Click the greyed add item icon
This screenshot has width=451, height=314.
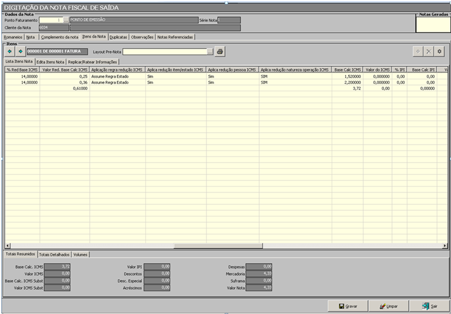coord(418,52)
